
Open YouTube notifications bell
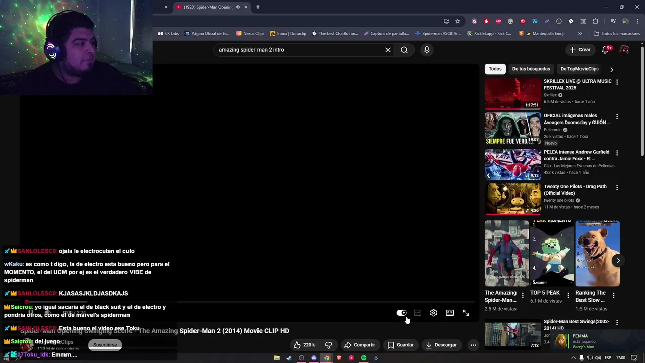(606, 50)
